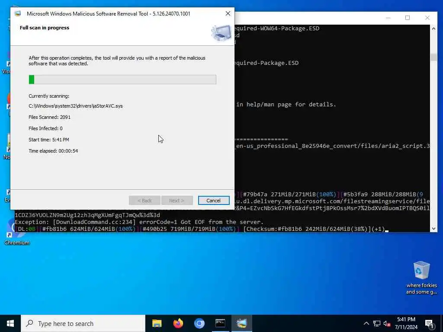Viewport: 443px width, 332px height.
Task: Click the scan progress bar
Action: coord(122,80)
